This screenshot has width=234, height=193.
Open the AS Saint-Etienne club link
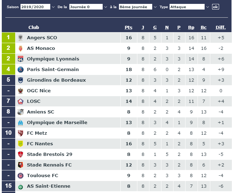(48, 186)
